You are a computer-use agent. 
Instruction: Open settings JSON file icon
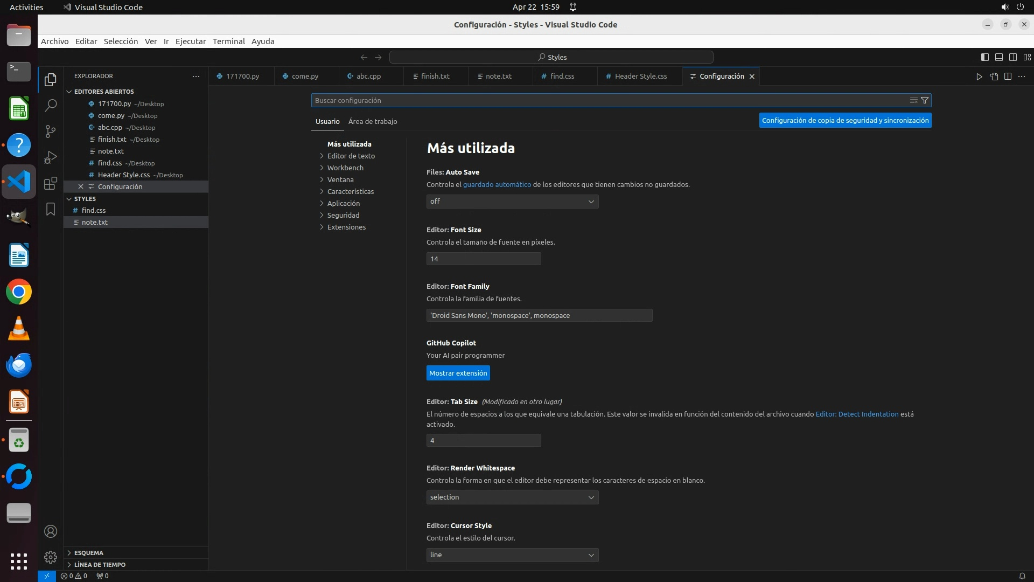[994, 77]
